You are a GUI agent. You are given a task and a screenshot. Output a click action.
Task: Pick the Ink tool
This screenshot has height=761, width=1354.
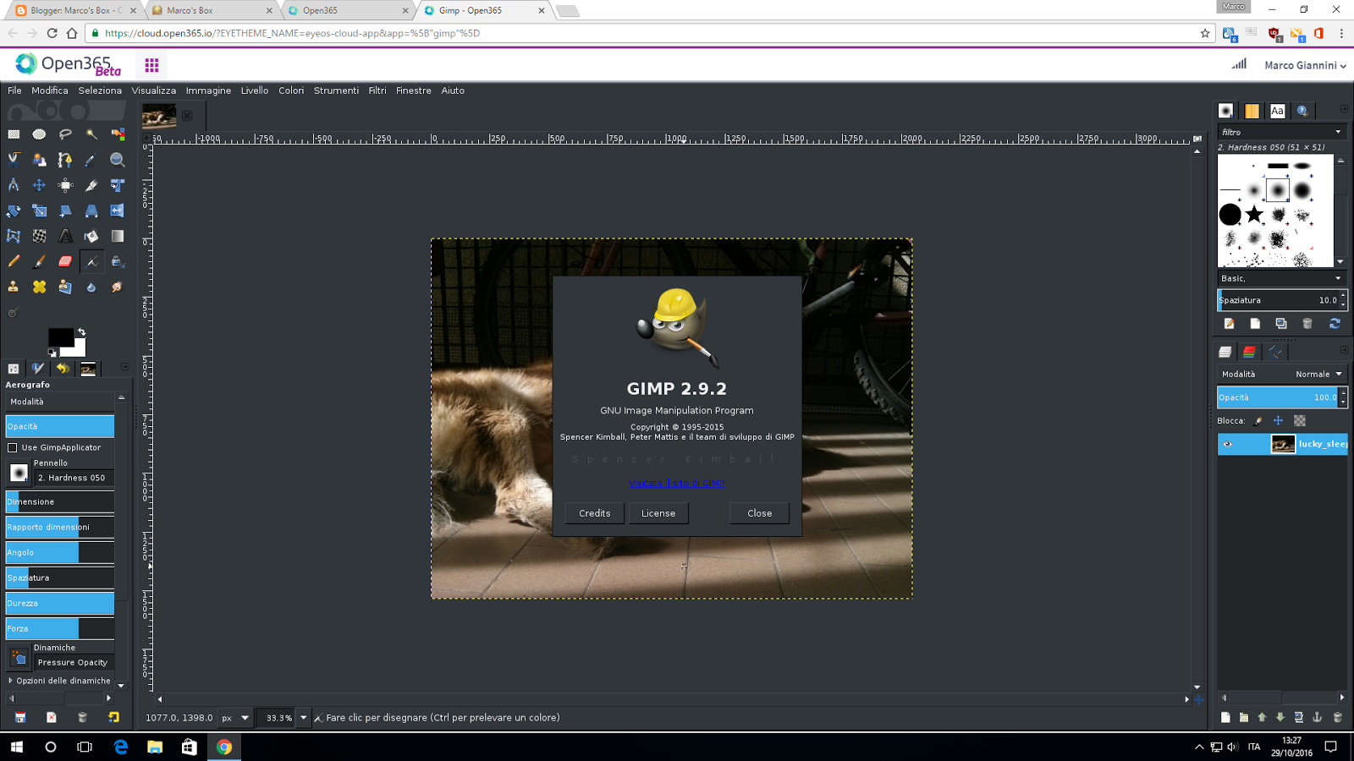(x=118, y=261)
